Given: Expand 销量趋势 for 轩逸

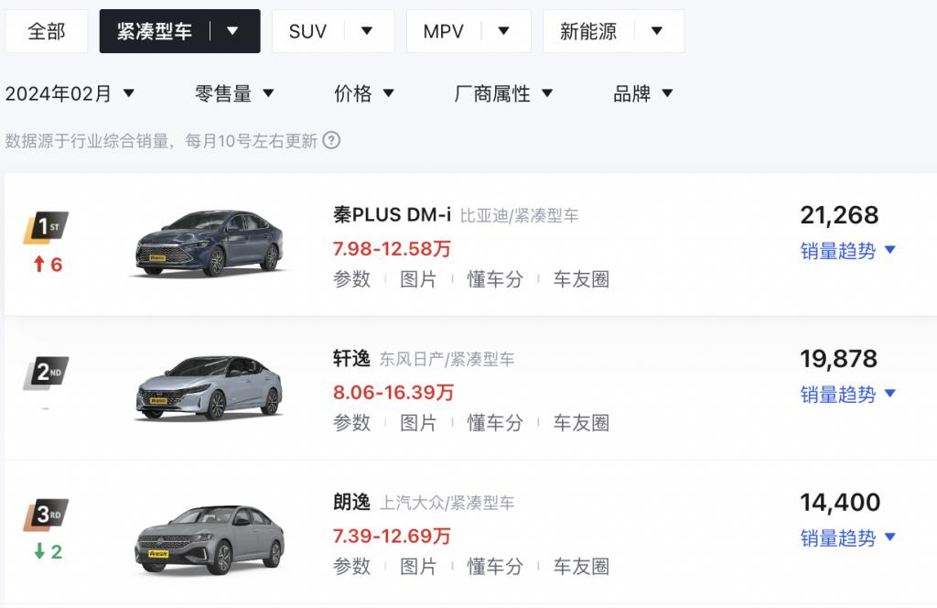Looking at the screenshot, I should point(847,395).
